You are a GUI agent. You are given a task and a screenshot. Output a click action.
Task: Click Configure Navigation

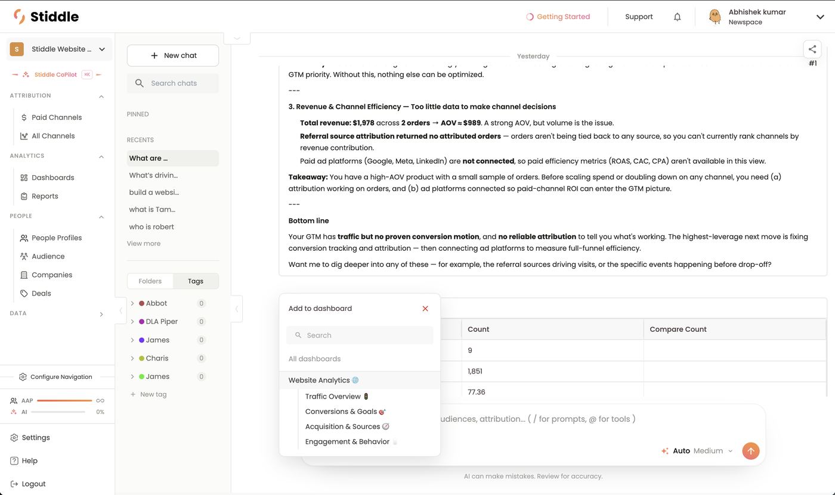pyautogui.click(x=55, y=376)
